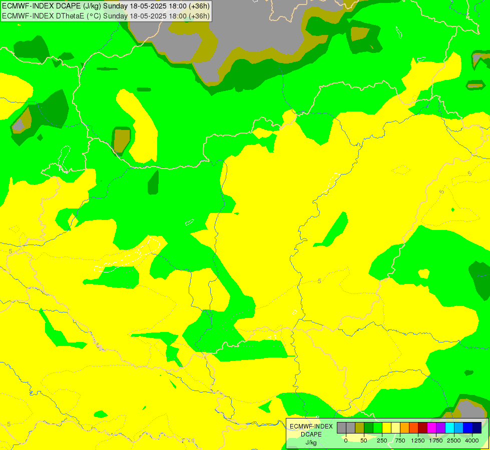Select the legend scale value 250

[x=382, y=440]
